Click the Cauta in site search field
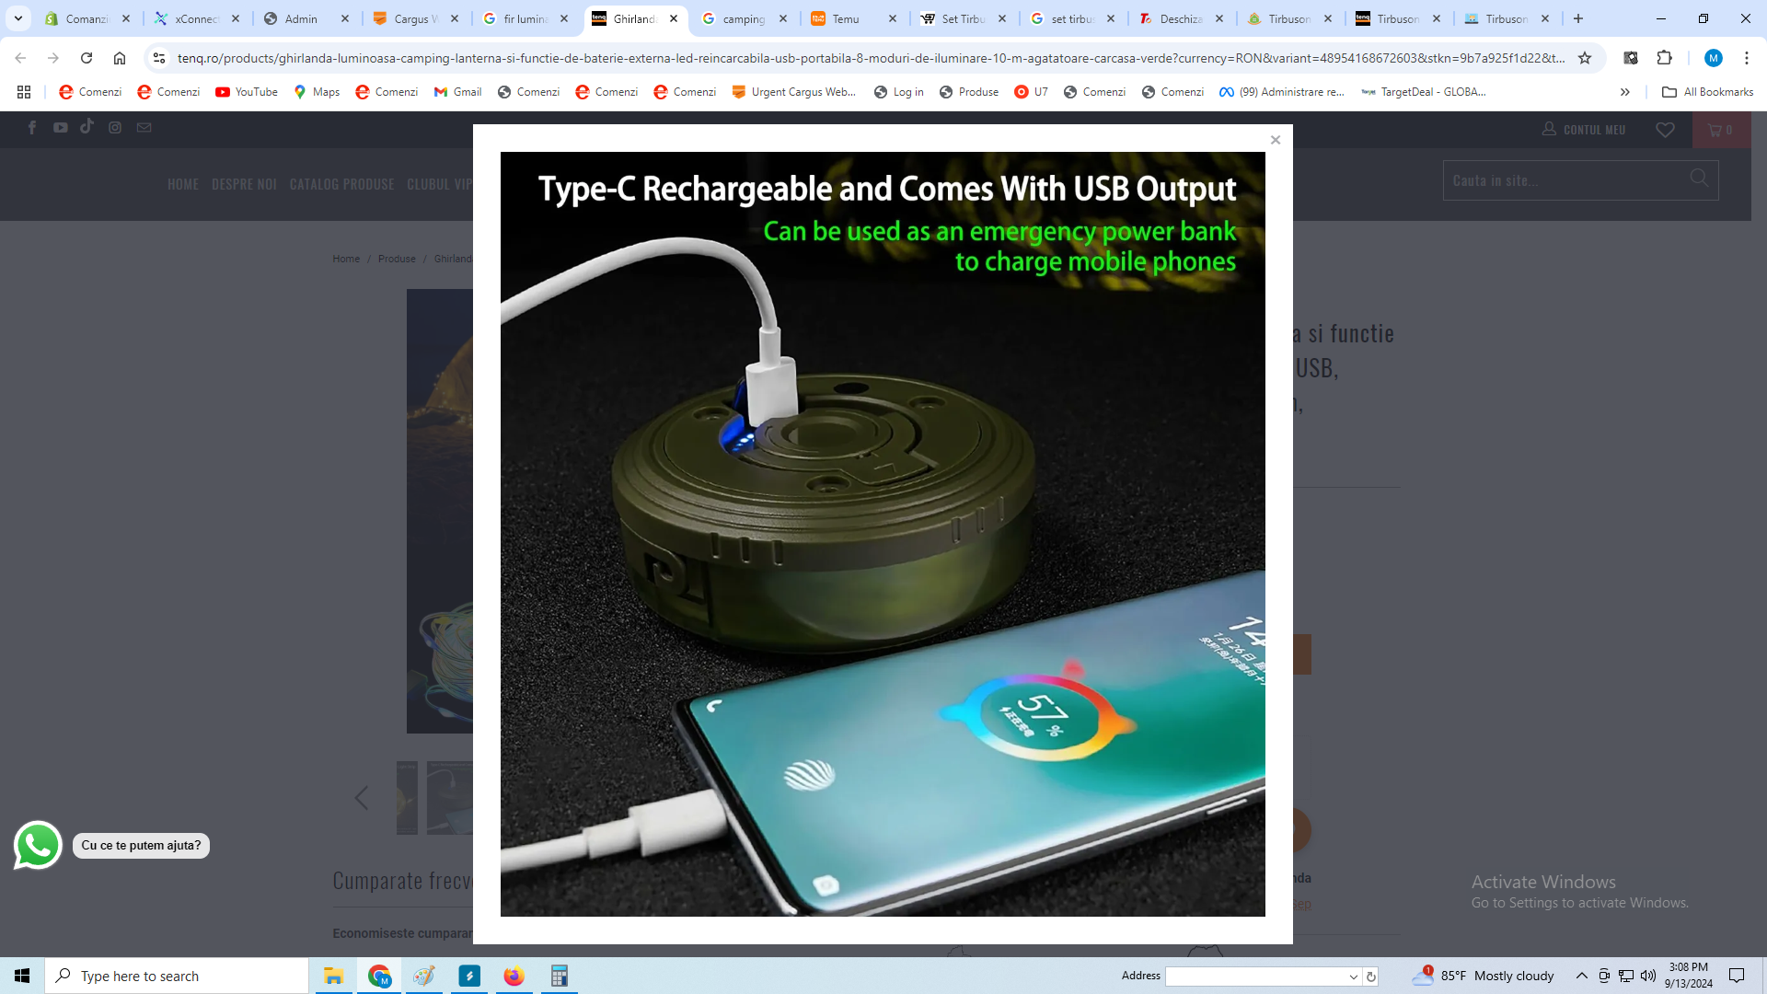1767x994 pixels. (x=1565, y=180)
